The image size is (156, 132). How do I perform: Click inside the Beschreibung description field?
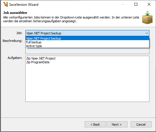click(87, 51)
